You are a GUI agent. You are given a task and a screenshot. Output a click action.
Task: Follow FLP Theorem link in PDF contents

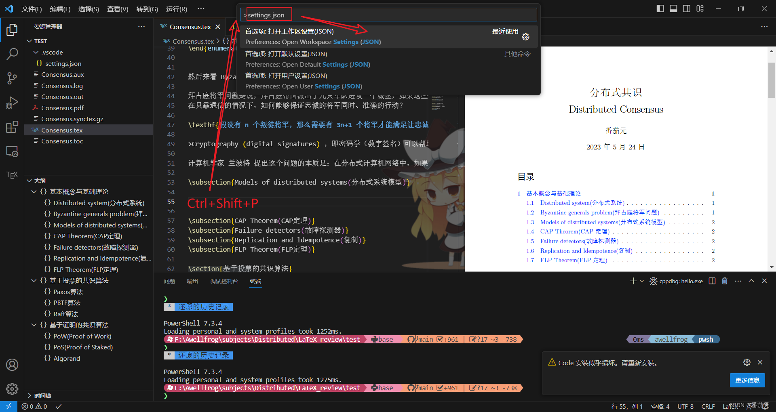pyautogui.click(x=574, y=260)
